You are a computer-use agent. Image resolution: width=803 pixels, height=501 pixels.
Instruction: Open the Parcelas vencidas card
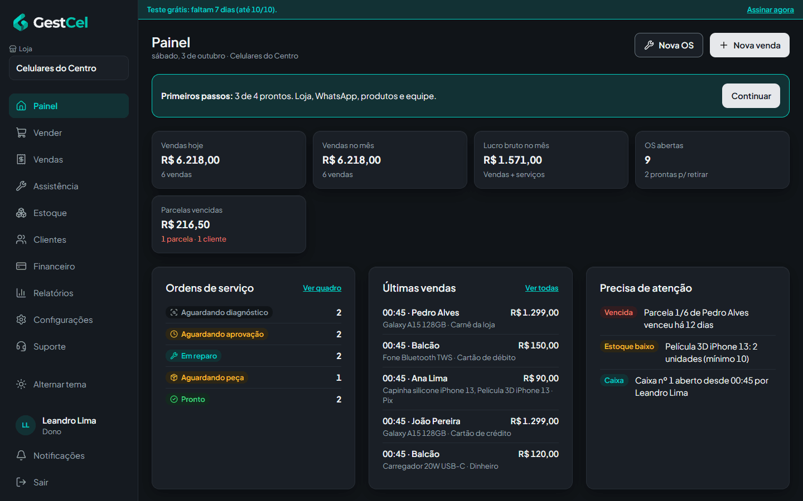229,224
